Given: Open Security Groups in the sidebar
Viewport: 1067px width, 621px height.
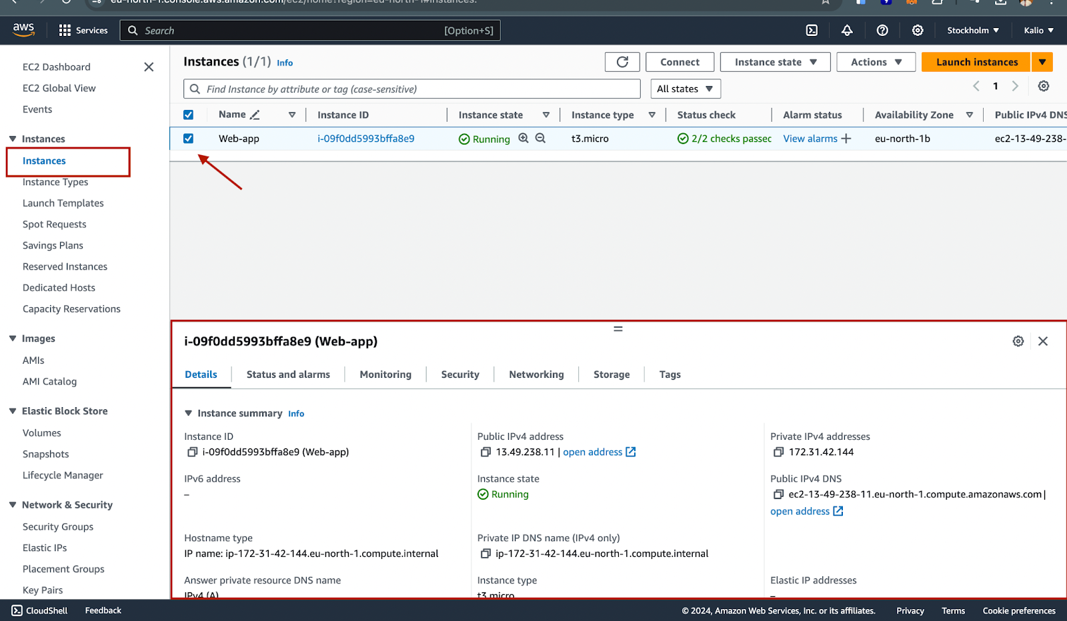Looking at the screenshot, I should (58, 526).
